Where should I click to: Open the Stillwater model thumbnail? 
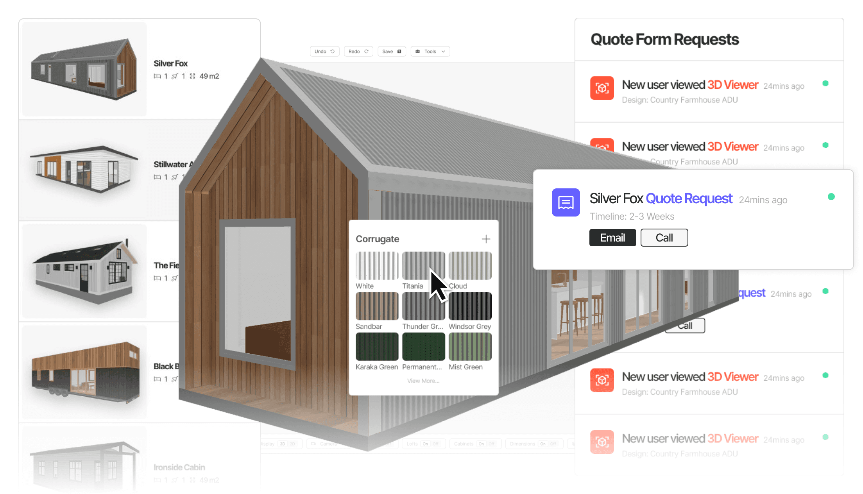click(83, 170)
